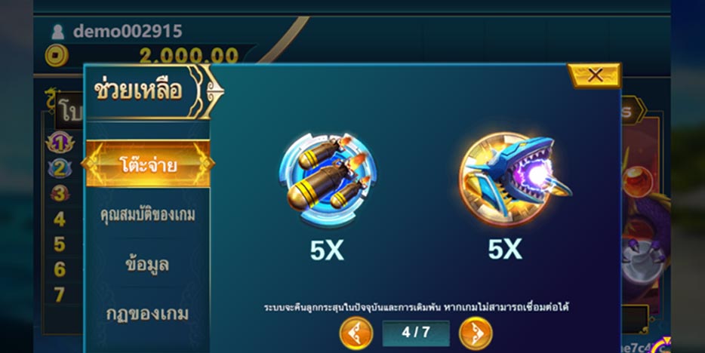The height and width of the screenshot is (353, 705).
Task: Click the player avatar icon
Action: pos(57,32)
